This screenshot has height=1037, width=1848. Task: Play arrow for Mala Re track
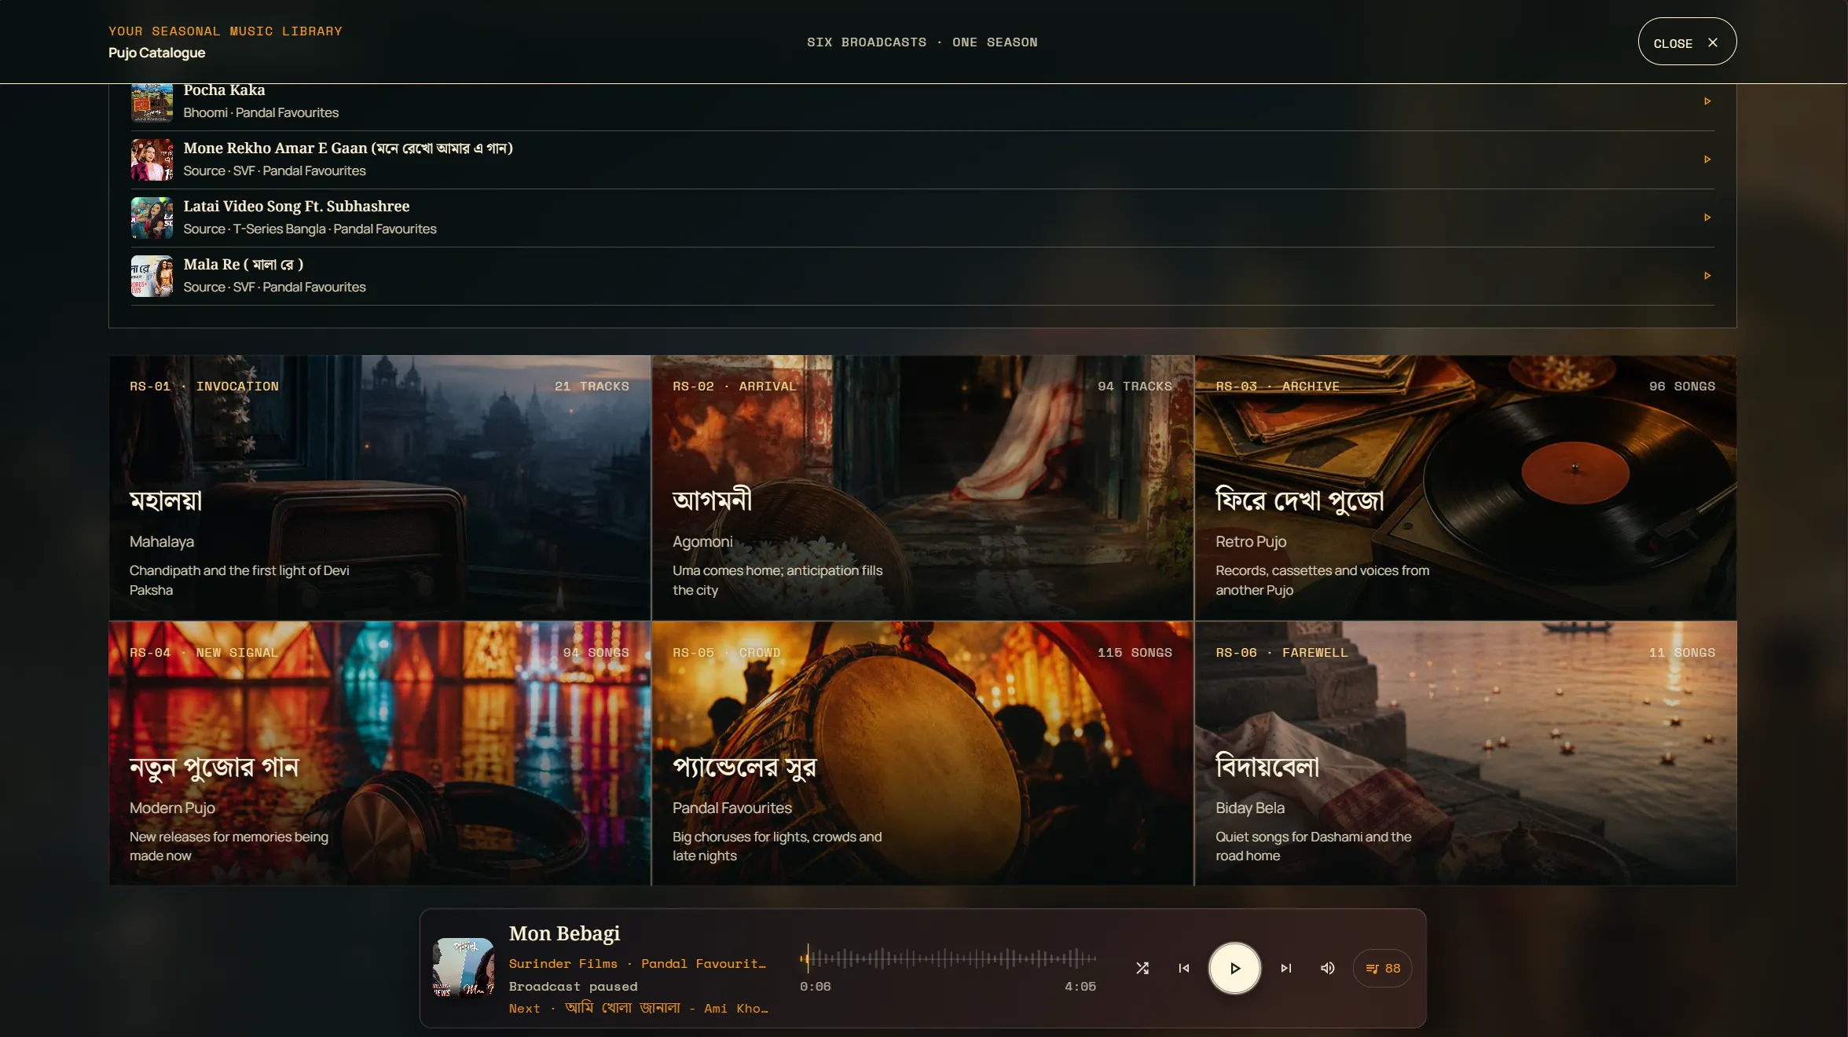1707,276
